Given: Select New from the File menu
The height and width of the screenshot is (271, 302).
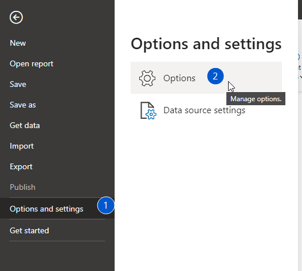Looking at the screenshot, I should (x=18, y=43).
